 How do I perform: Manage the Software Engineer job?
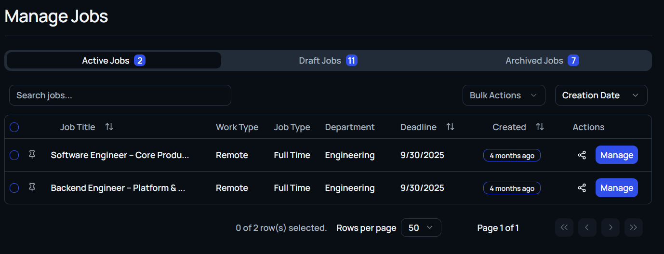(616, 155)
